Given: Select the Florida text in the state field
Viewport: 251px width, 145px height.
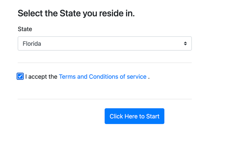Looking at the screenshot, I should click(32, 44).
